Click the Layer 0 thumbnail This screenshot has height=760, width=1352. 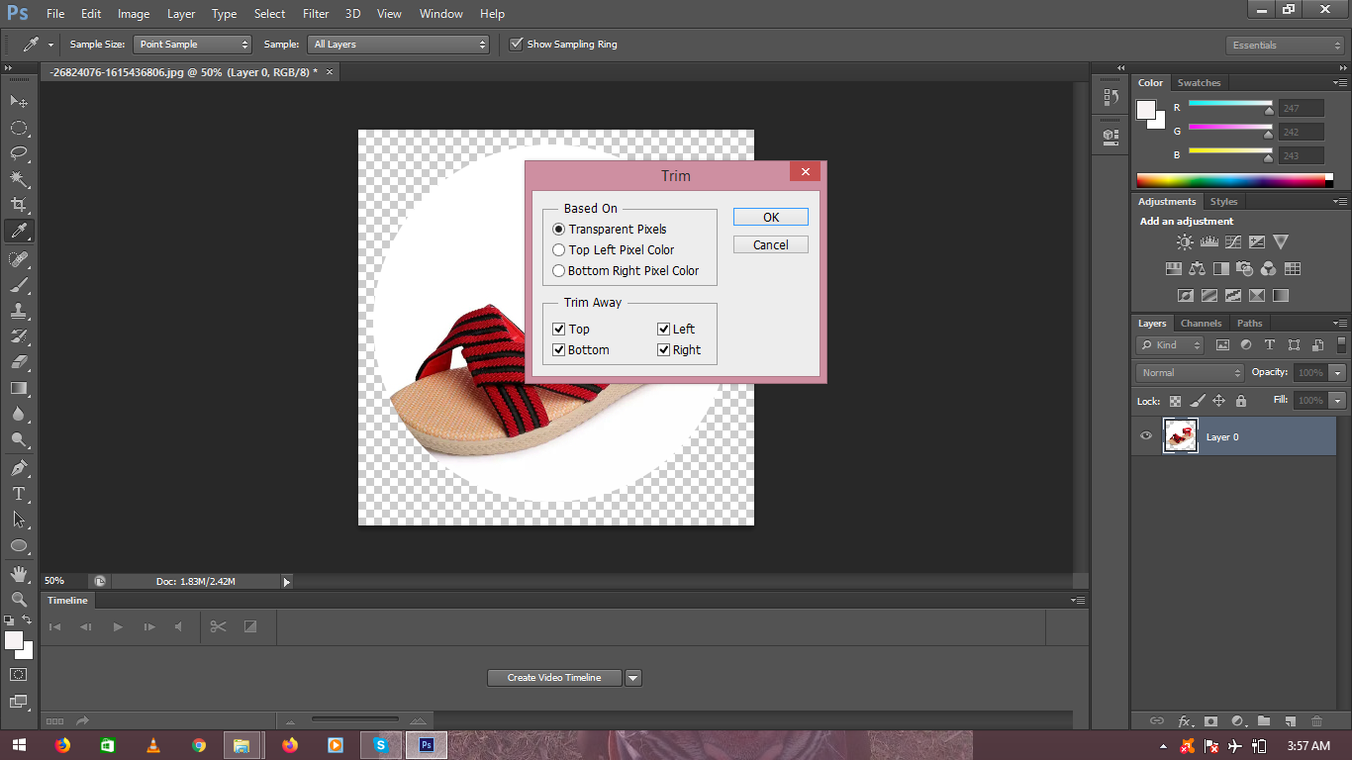(x=1181, y=435)
